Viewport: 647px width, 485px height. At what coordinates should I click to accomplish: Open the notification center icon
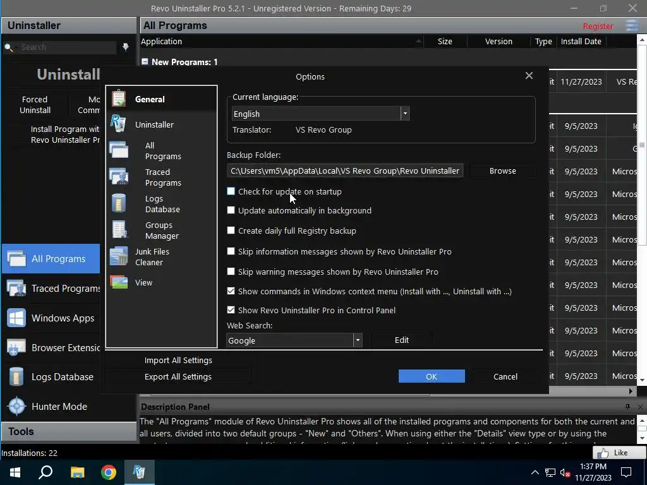626,472
